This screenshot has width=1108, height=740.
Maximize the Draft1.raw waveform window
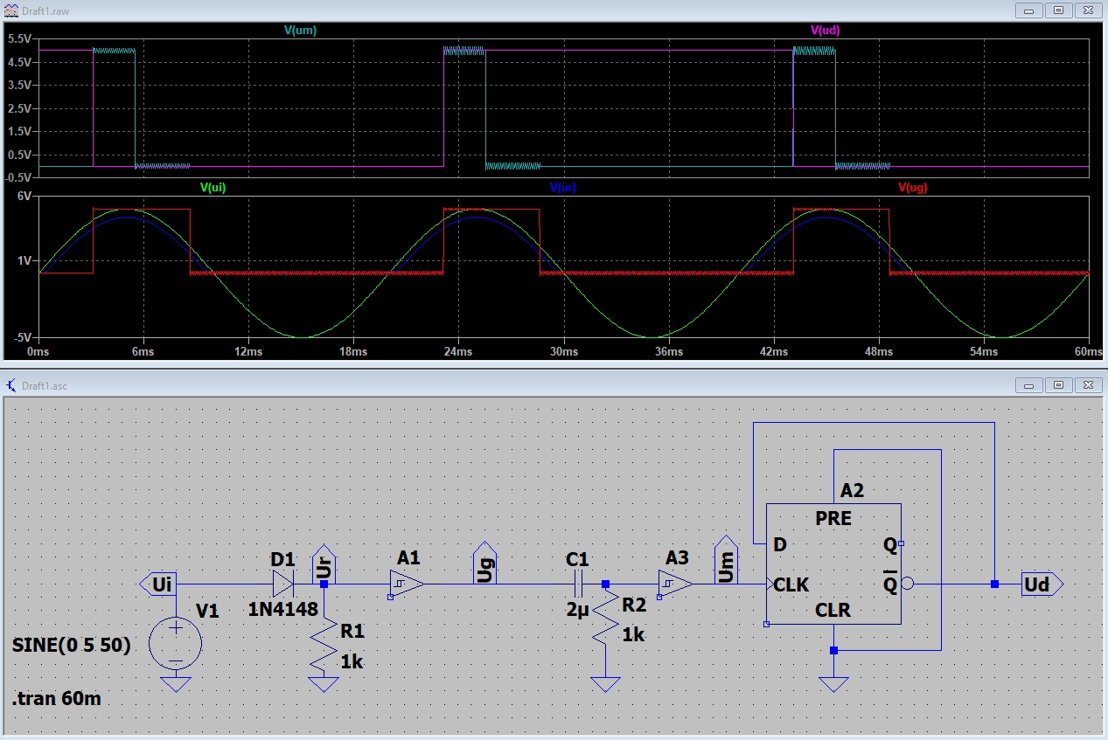point(1058,10)
